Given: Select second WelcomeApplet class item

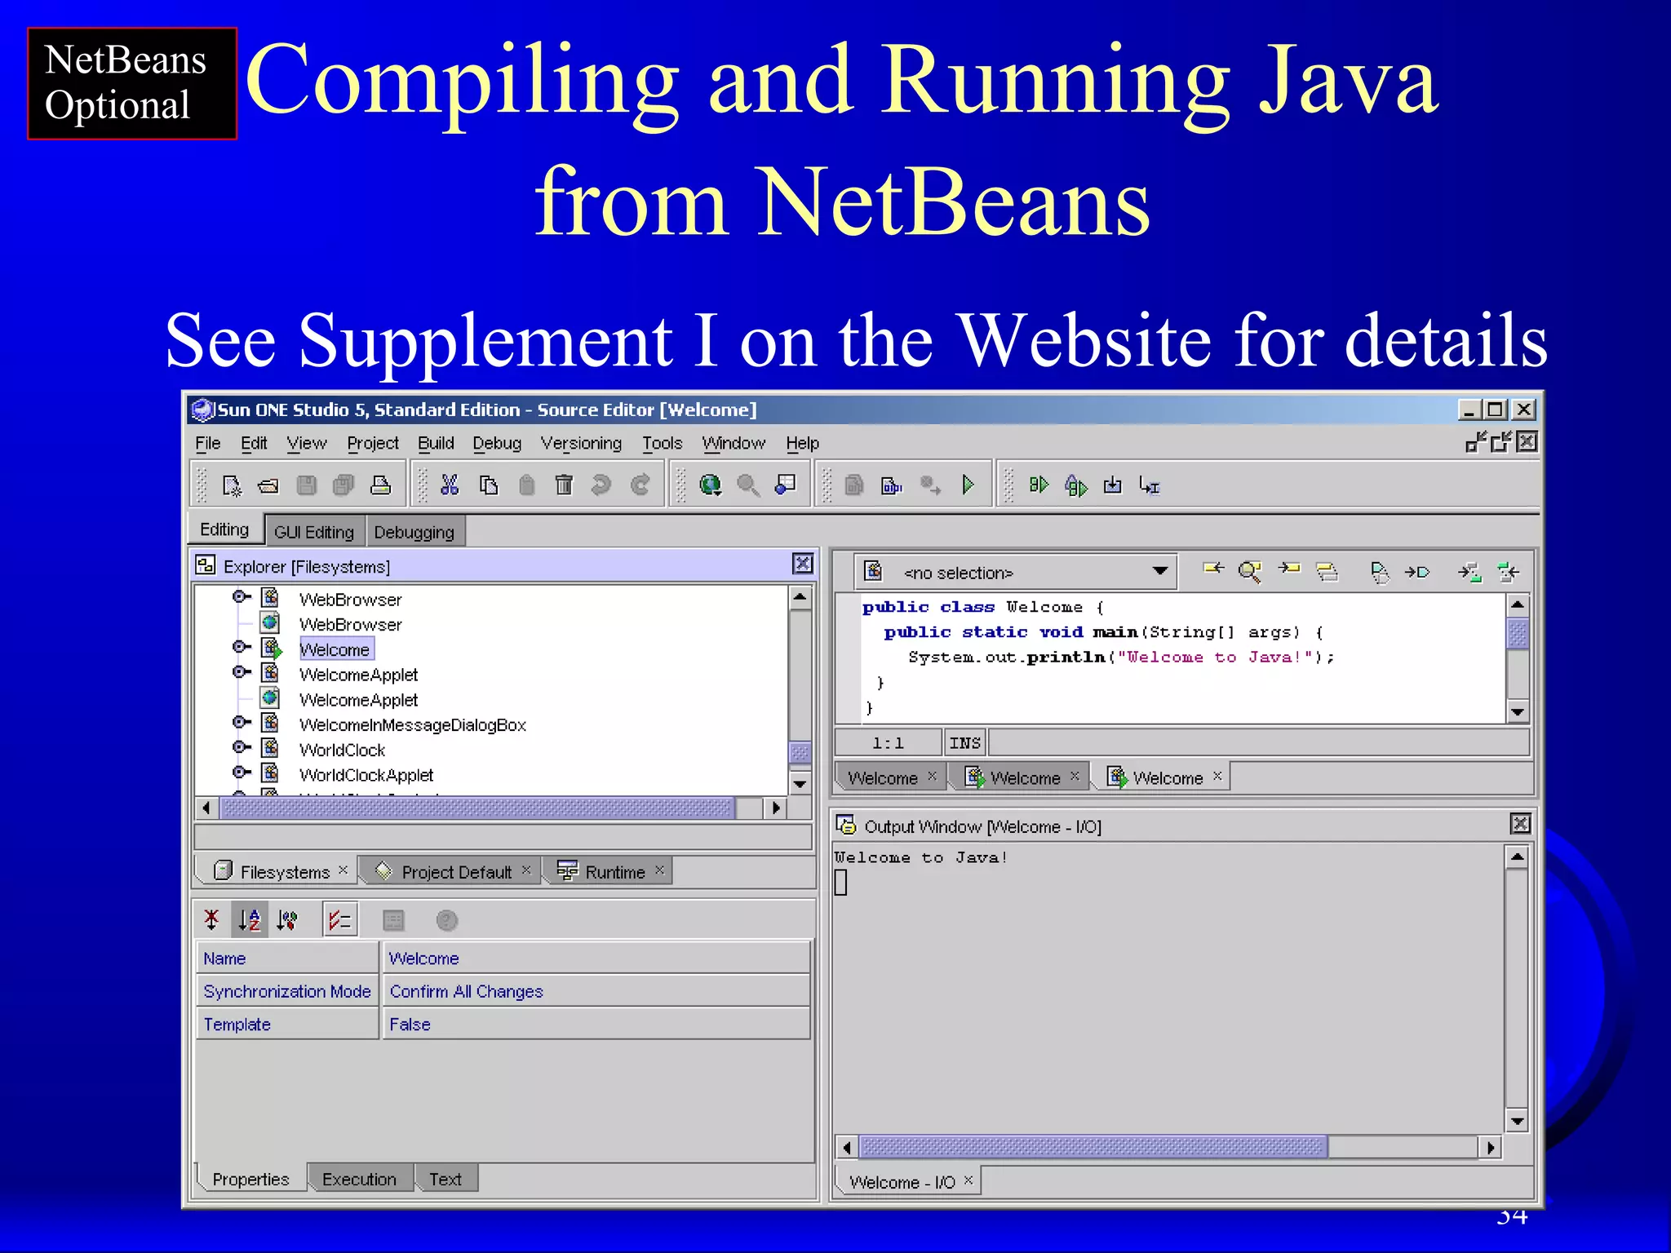Looking at the screenshot, I should click(x=358, y=700).
